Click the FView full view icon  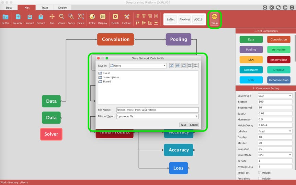(81, 16)
